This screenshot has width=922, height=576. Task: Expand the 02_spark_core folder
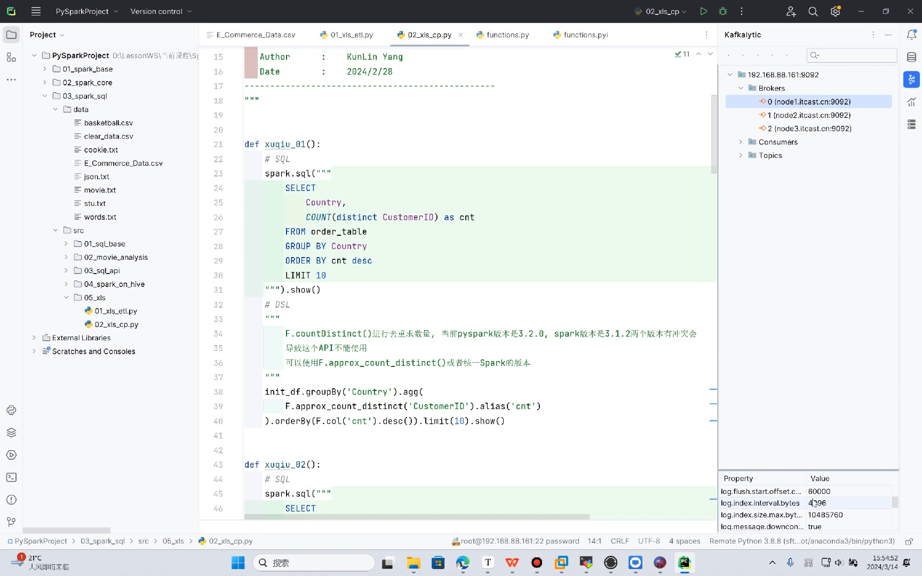click(45, 83)
